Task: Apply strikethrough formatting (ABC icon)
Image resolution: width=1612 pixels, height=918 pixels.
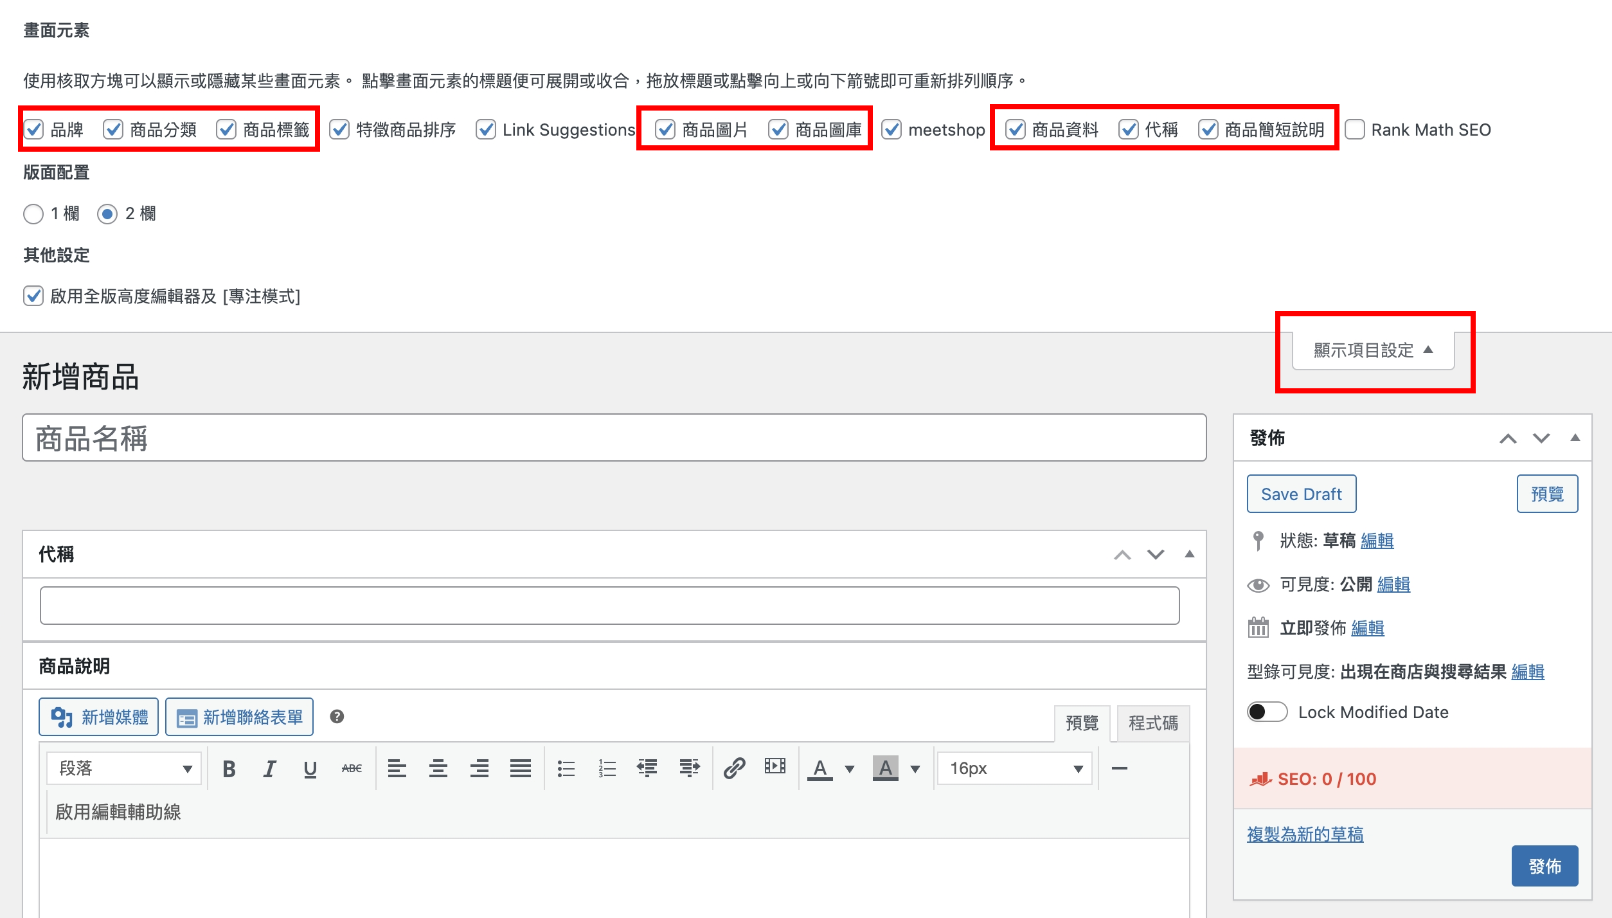Action: (x=352, y=768)
